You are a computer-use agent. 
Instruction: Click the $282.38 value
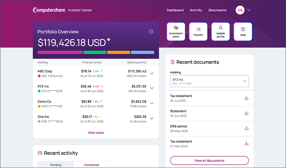140,117
